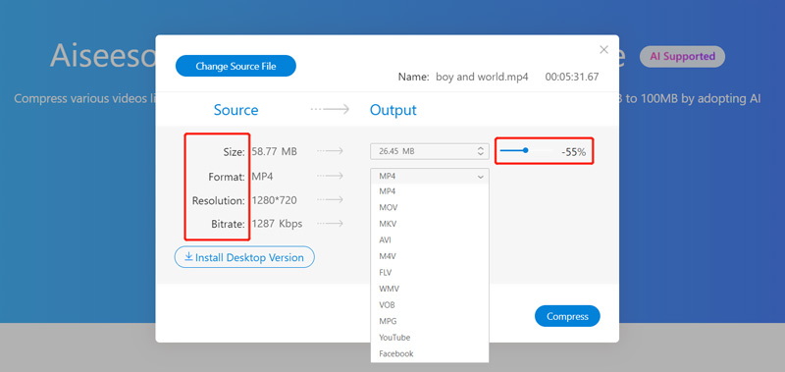Click the Compress button

point(567,316)
